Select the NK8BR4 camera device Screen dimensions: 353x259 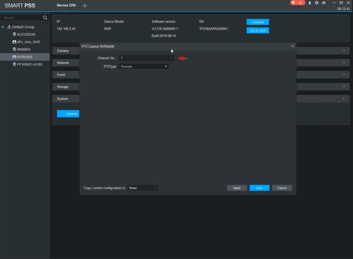(24, 49)
